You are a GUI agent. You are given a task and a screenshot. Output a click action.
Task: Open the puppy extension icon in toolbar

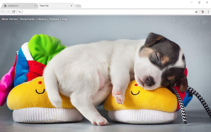(x=202, y=12)
